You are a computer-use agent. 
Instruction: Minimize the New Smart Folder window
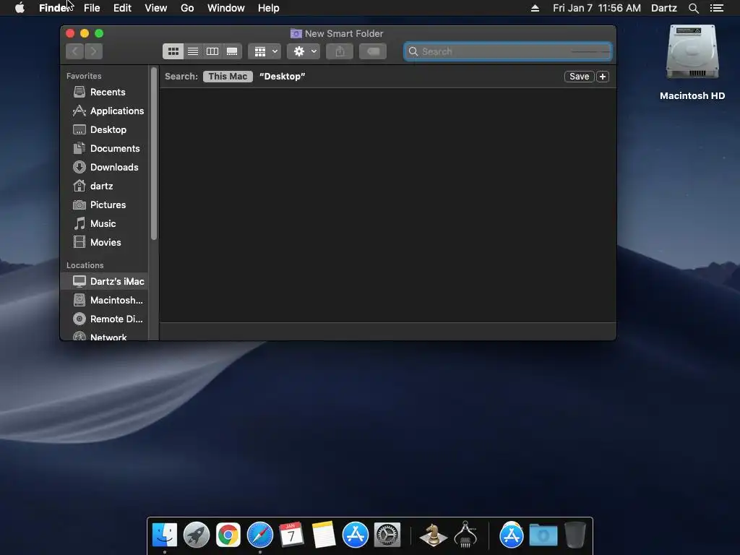point(85,33)
